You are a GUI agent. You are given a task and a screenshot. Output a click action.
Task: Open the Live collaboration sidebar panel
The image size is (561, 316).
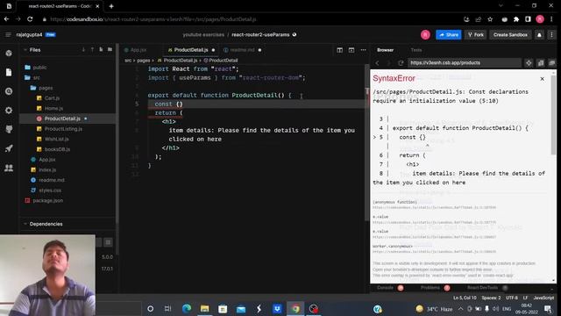pos(9,168)
